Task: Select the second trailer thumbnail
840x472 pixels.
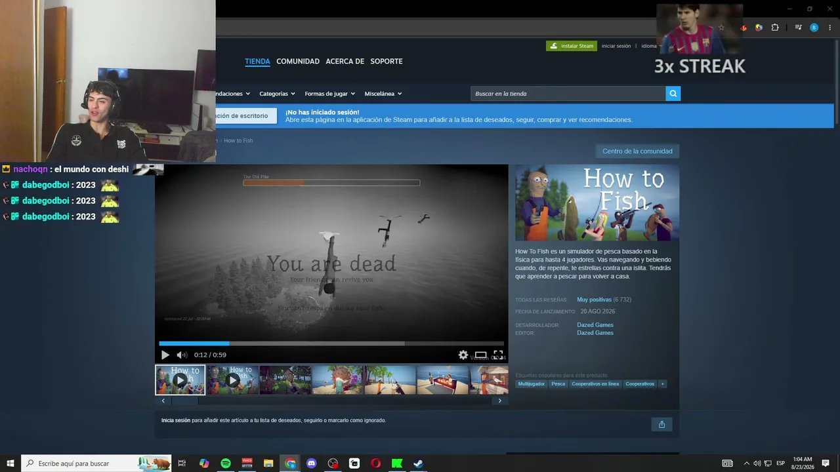Action: coord(232,380)
